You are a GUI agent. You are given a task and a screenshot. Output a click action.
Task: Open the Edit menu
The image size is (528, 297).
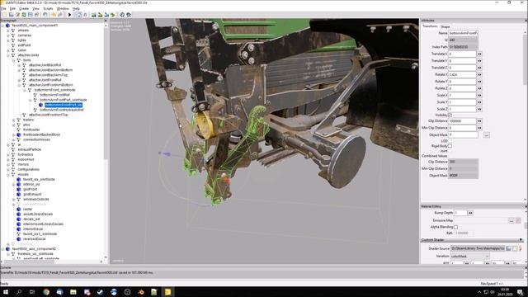pyautogui.click(x=12, y=8)
